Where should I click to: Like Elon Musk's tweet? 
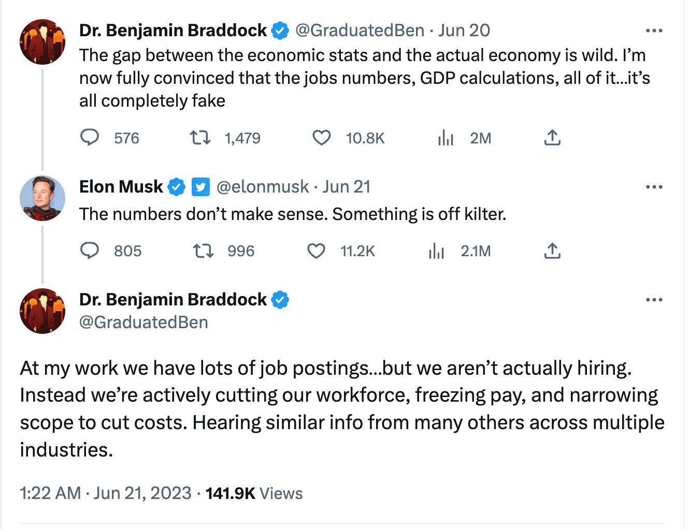(316, 251)
